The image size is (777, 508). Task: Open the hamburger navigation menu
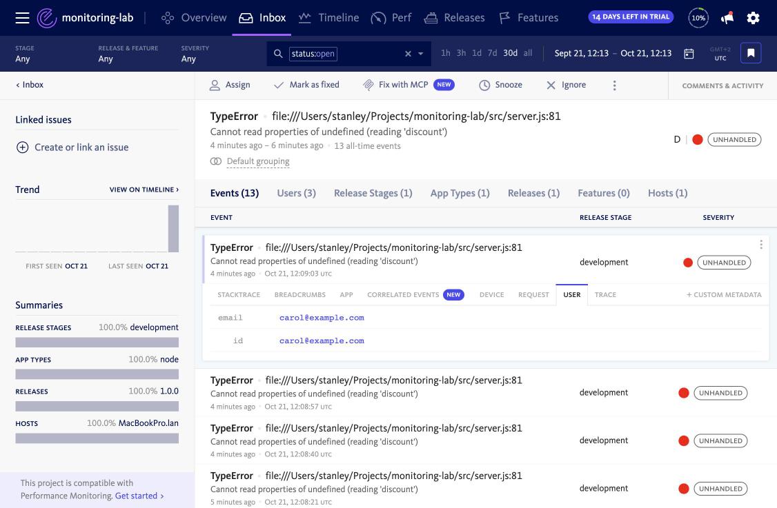[22, 18]
